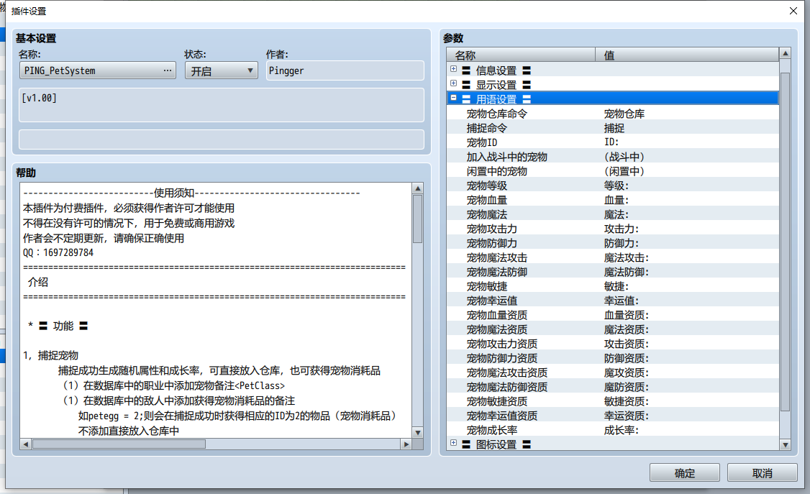Select the 捕捉命令 parameter row
This screenshot has height=494, width=810.
coord(613,128)
